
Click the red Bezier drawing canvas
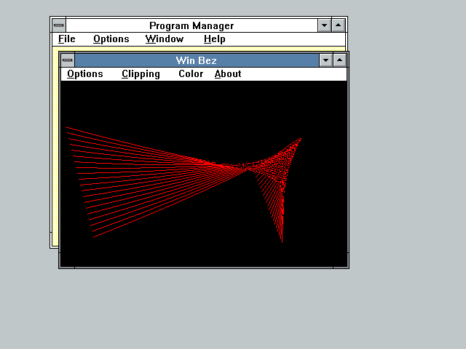coord(204,174)
